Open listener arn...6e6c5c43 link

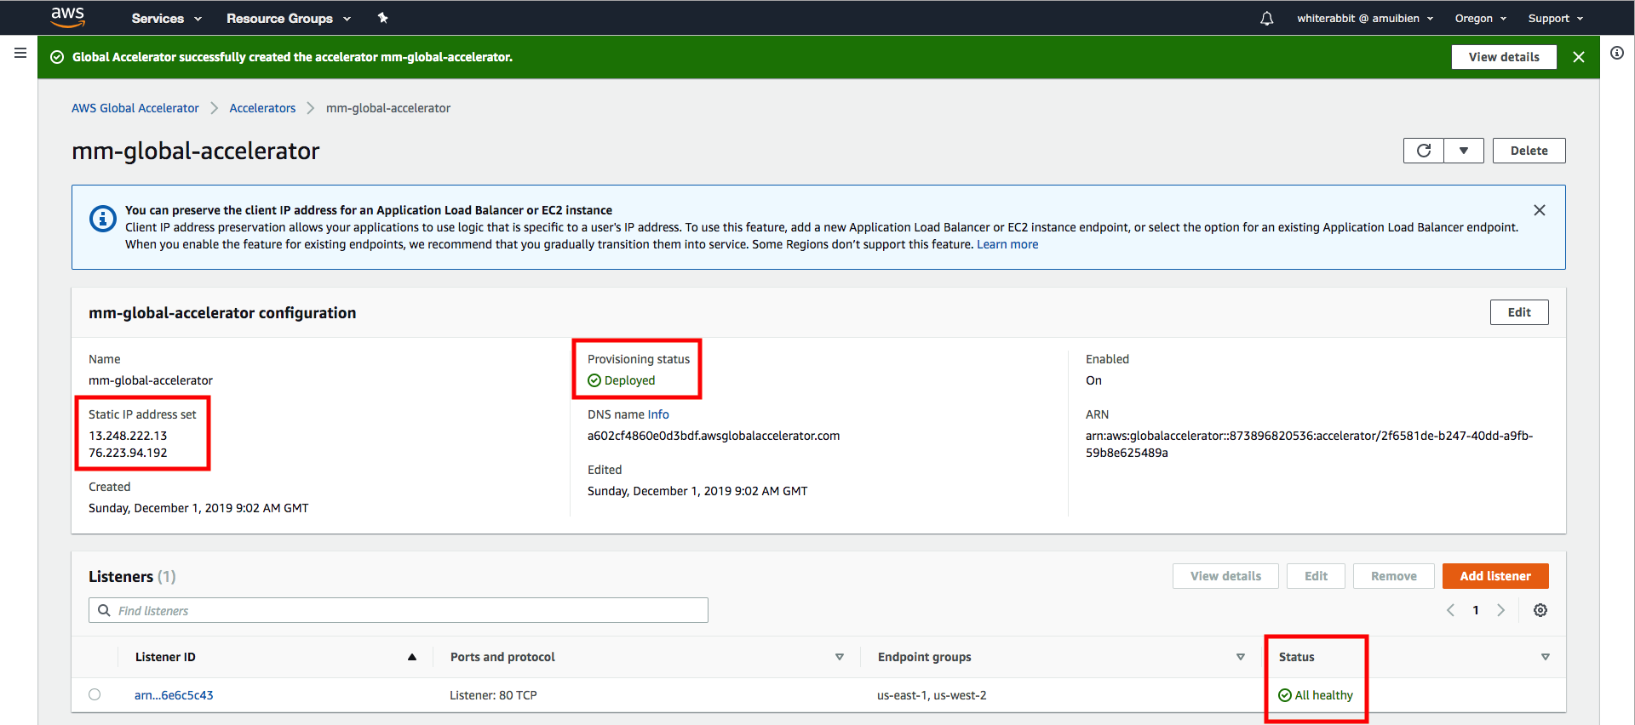(174, 695)
